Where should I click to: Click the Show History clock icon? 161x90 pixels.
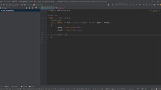pos(152,5)
